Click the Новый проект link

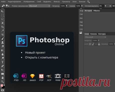(x=35, y=53)
